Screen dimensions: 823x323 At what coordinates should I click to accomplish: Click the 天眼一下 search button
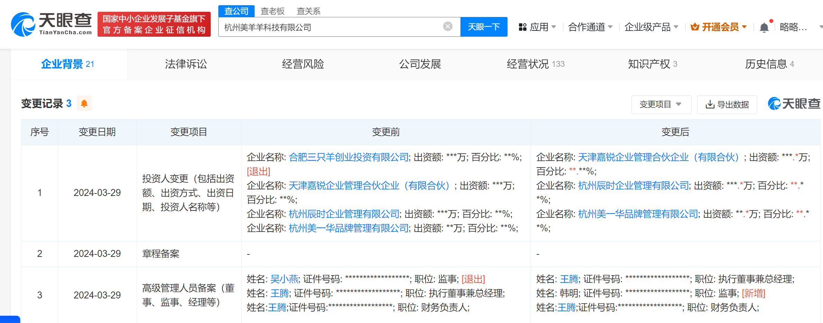[484, 27]
